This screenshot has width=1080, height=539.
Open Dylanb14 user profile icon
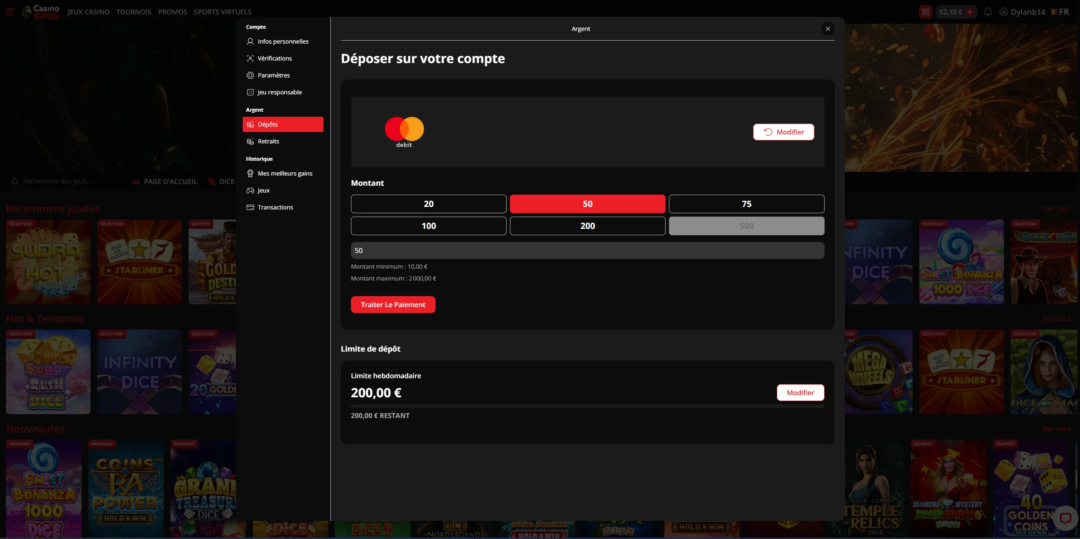pyautogui.click(x=1003, y=12)
